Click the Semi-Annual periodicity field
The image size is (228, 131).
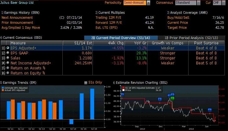(135, 3)
